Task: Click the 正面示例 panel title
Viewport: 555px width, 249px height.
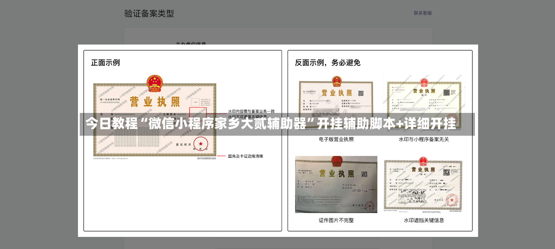Action: tap(105, 63)
